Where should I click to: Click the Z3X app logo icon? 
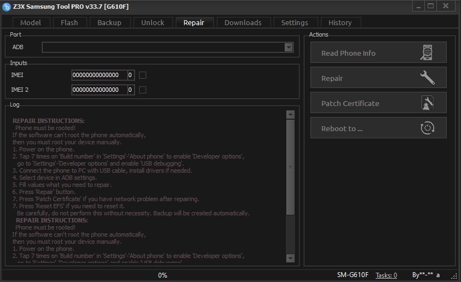pos(6,7)
